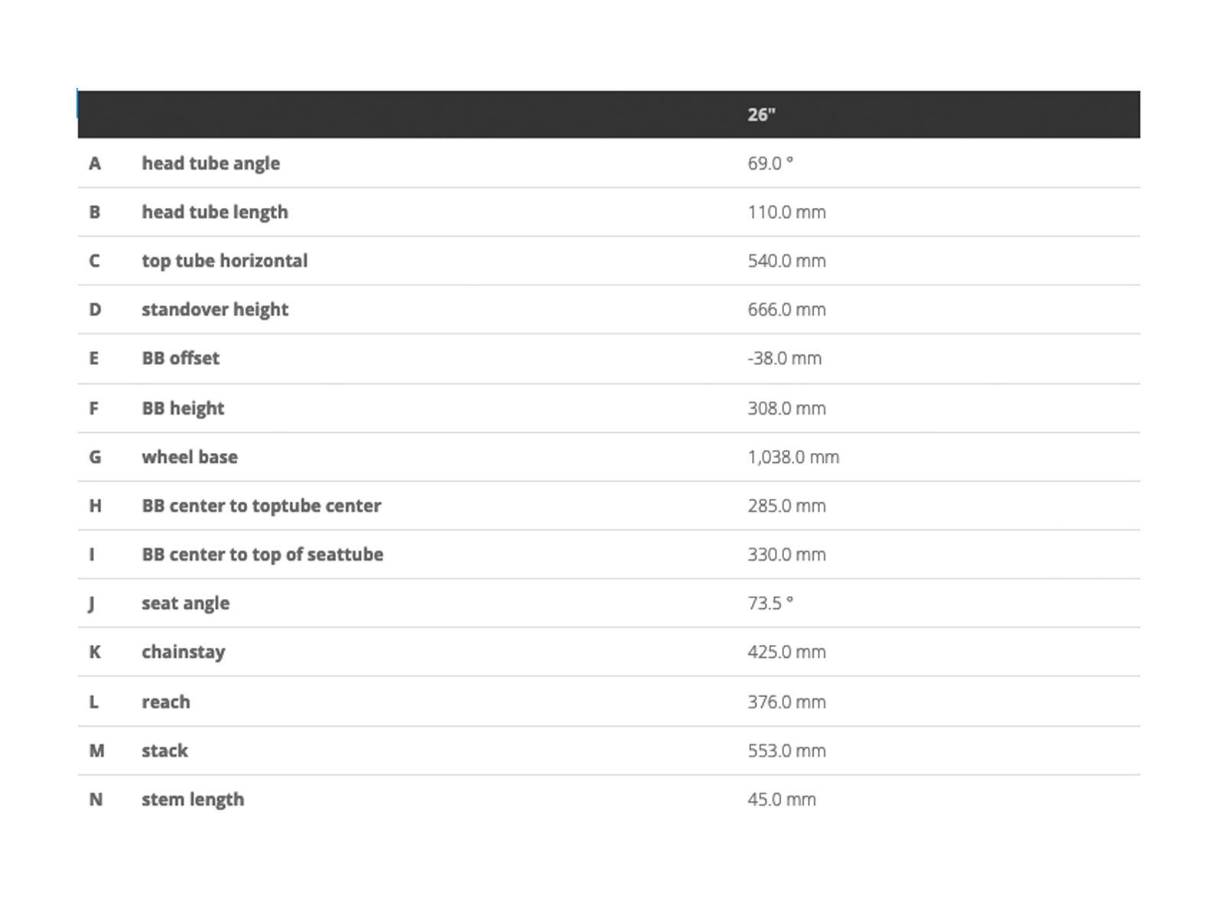This screenshot has height=918, width=1224.
Task: Click the 45.0 mm stem length value
Action: point(781,800)
